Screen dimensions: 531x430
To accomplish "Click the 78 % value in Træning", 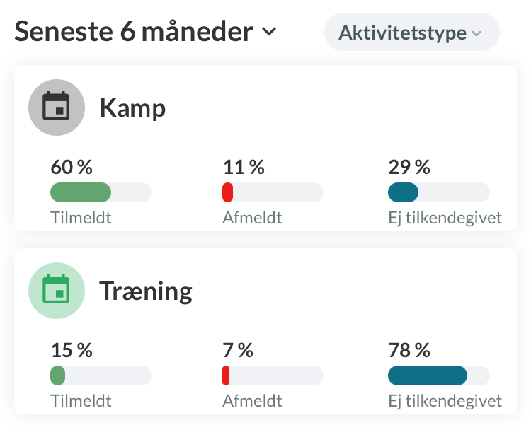I will (x=409, y=350).
